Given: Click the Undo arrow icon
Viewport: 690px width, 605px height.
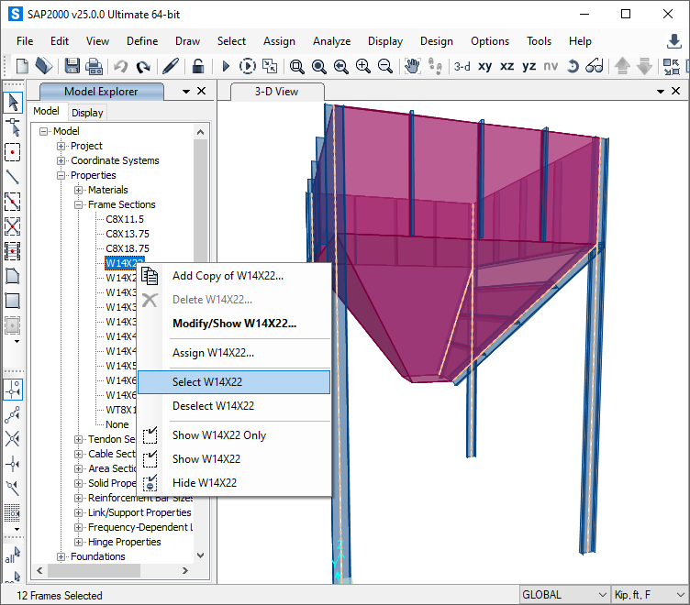Looking at the screenshot, I should (x=121, y=66).
